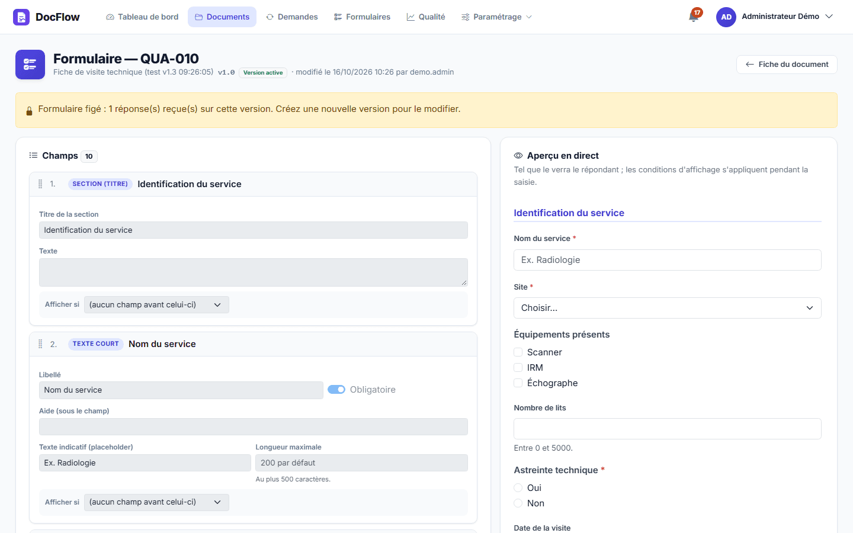853x533 pixels.
Task: Click the preview Nom du service field
Action: pyautogui.click(x=668, y=260)
